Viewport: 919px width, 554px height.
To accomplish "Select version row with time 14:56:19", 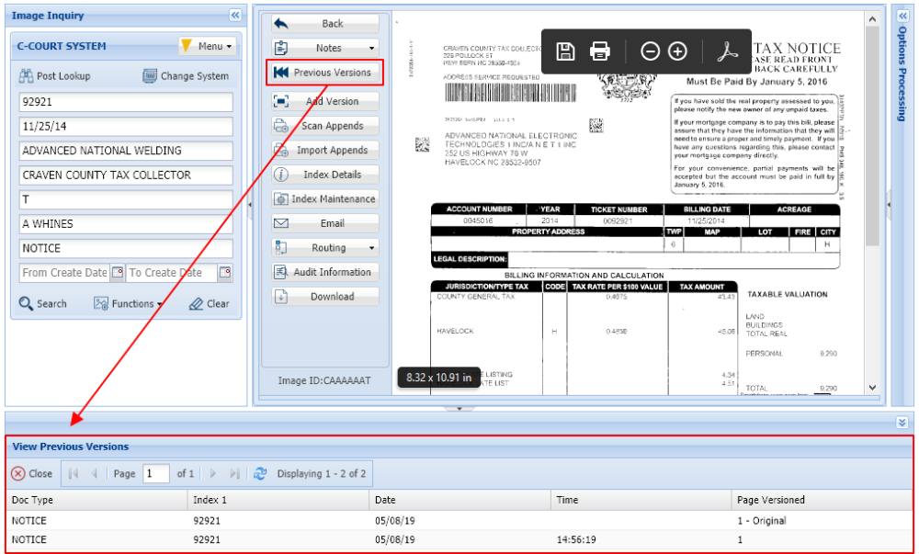I will (459, 539).
